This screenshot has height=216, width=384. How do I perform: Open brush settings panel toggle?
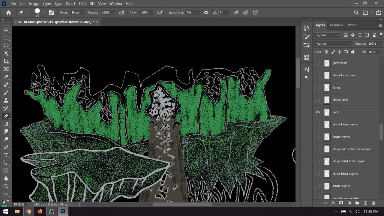51,13
